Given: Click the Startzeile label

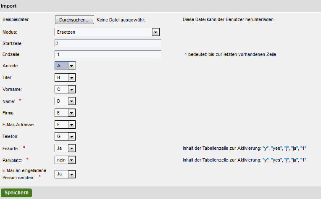Looking at the screenshot, I should pos(13,43).
